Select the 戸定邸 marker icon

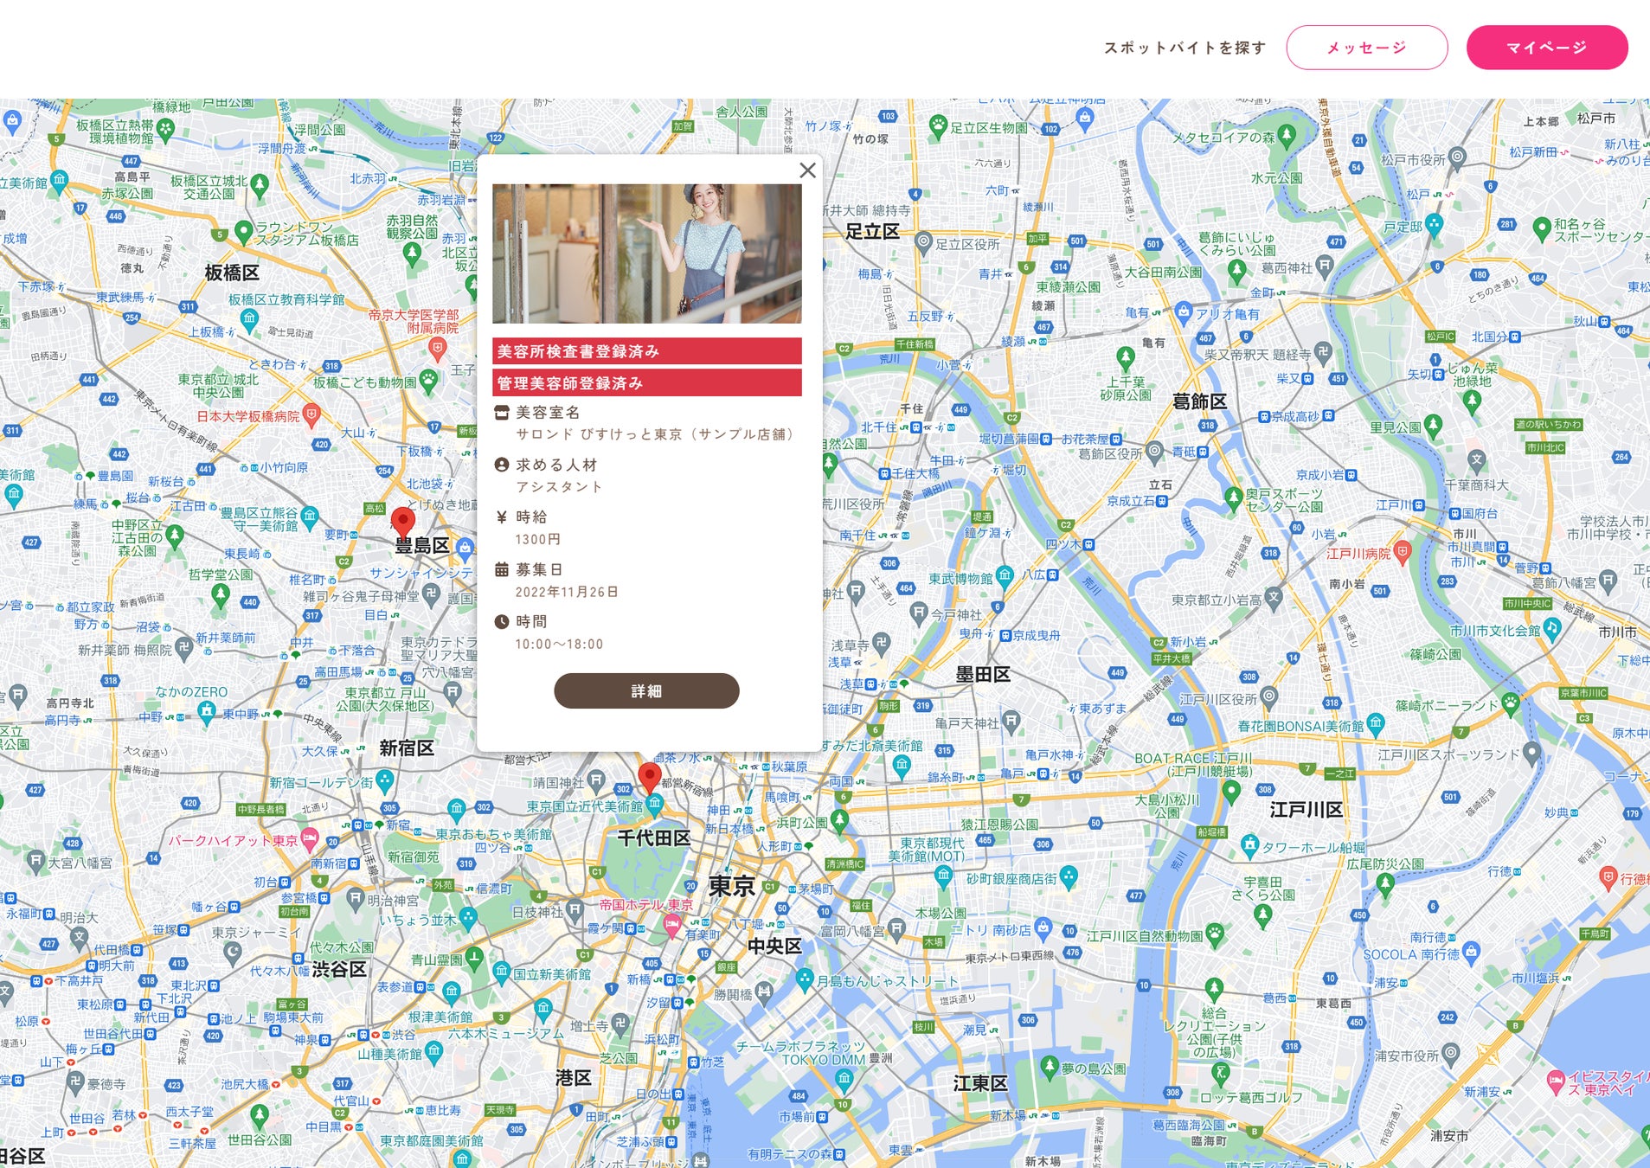[1434, 226]
